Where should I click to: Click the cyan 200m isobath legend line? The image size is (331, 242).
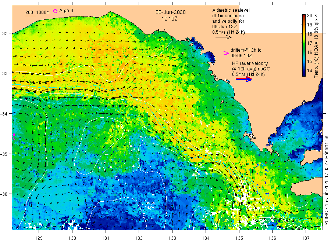point(31,16)
